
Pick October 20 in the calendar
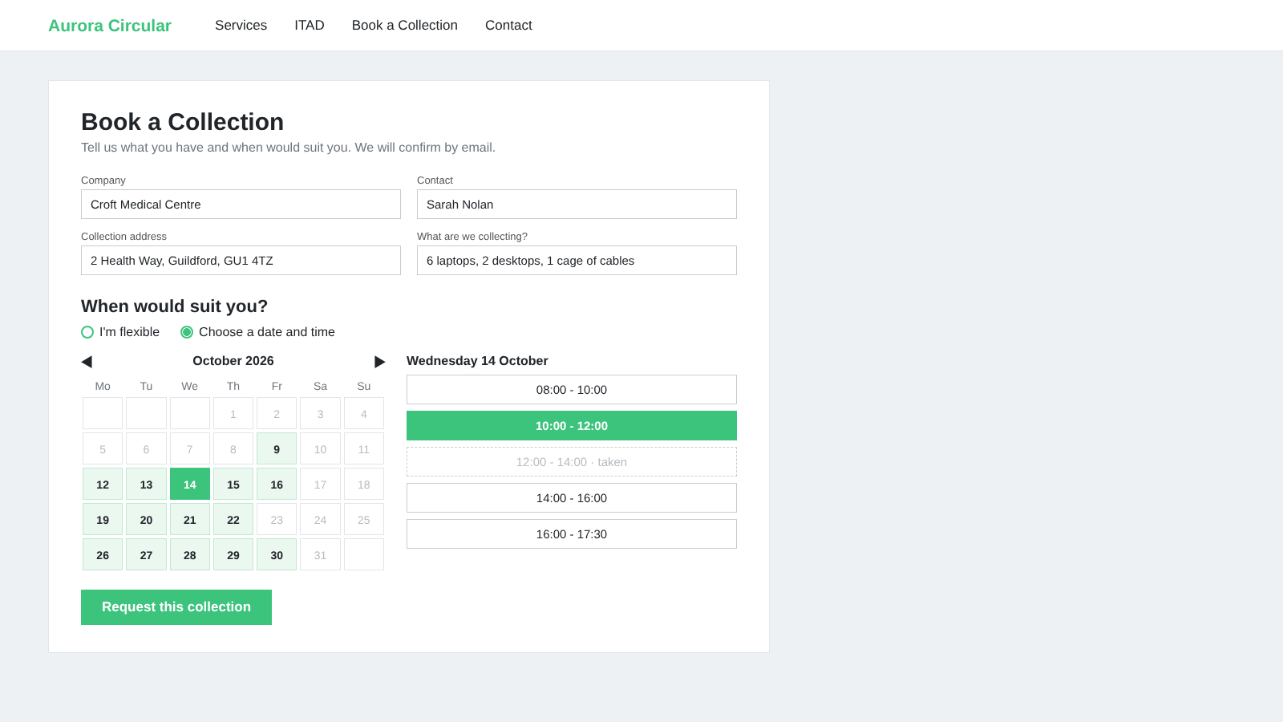146,520
